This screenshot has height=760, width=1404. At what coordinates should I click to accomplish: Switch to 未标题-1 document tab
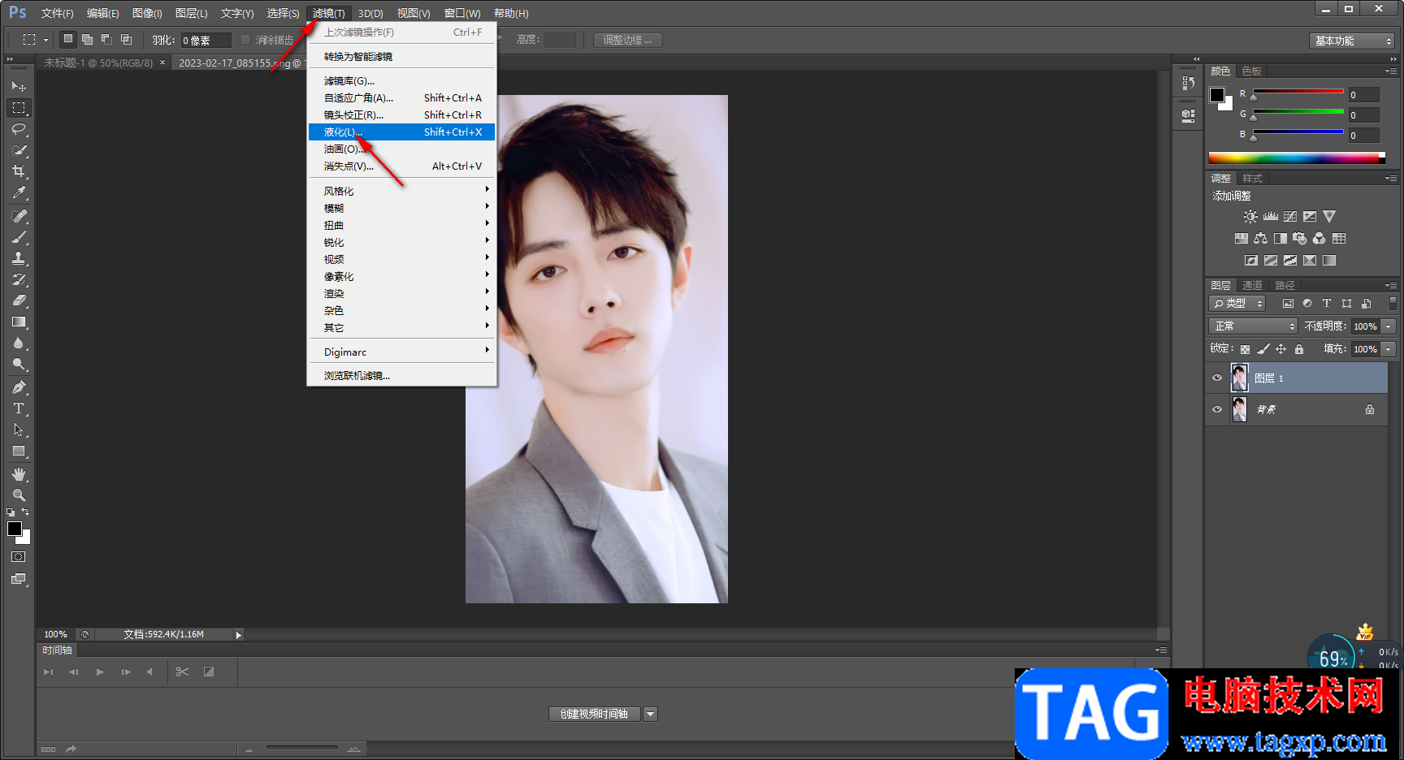[98, 63]
